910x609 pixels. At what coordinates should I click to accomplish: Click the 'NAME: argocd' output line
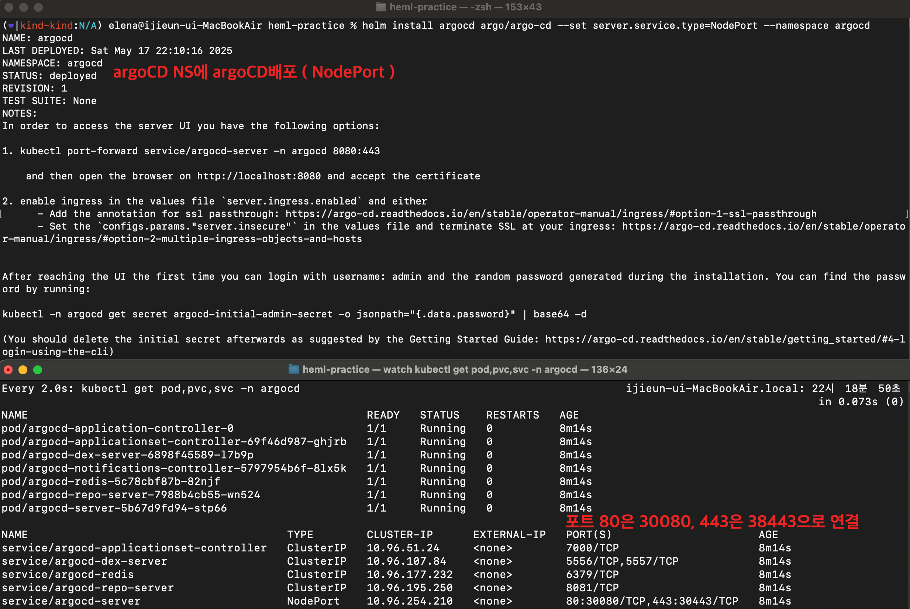(38, 38)
